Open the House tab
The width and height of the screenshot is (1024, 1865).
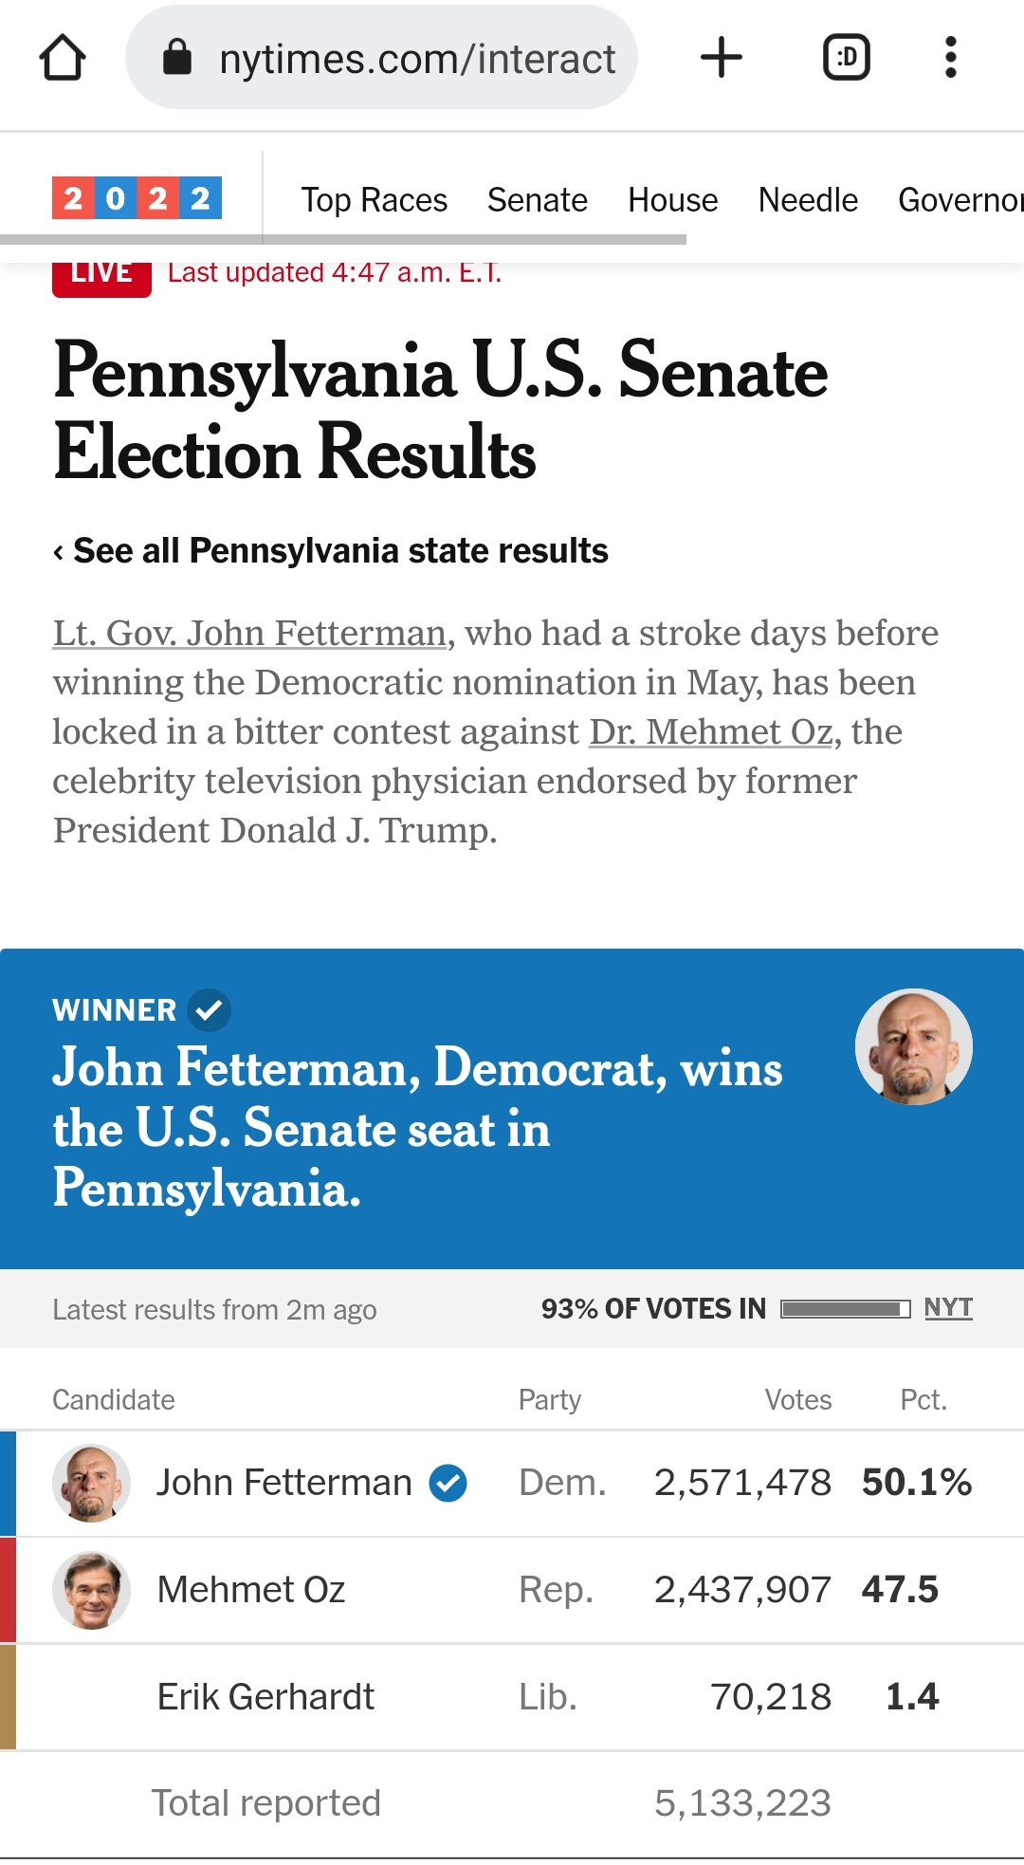point(672,200)
